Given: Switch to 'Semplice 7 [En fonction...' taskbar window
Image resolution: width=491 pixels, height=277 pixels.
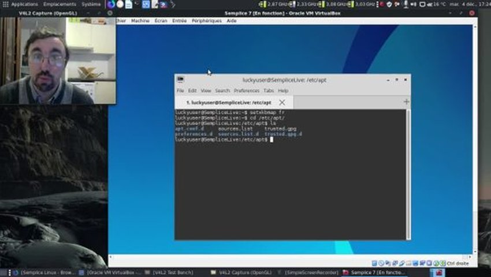Looking at the screenshot, I should click(374, 272).
